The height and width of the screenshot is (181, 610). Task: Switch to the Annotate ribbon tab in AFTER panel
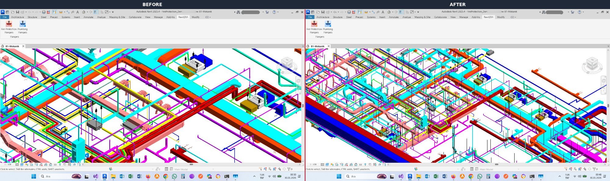tap(393, 17)
